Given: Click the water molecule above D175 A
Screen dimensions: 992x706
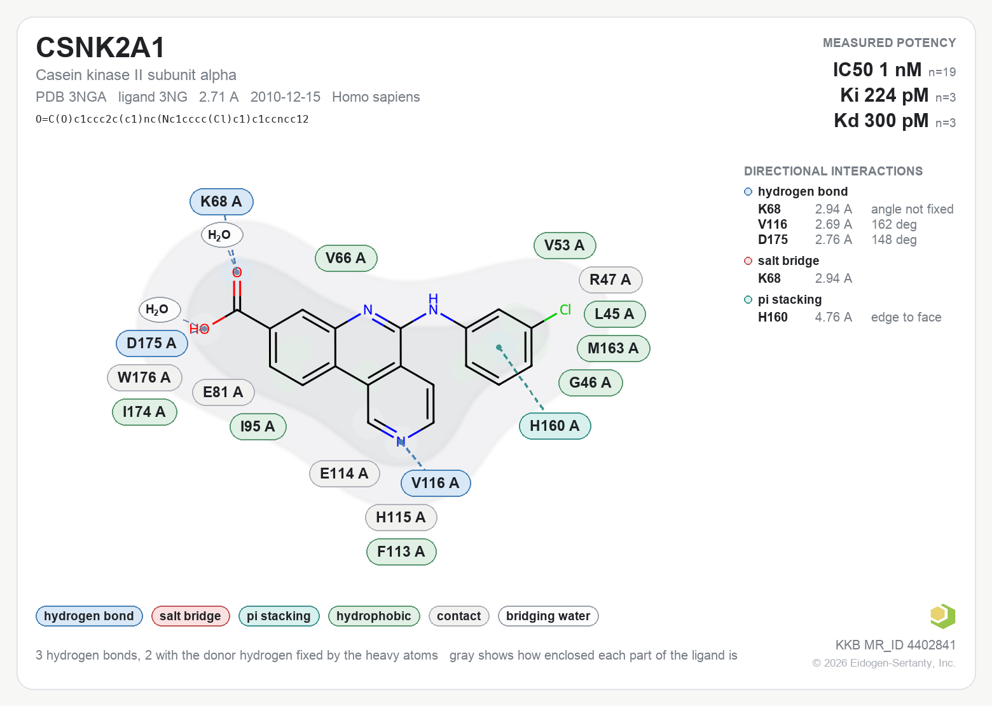Looking at the screenshot, I should [x=160, y=309].
